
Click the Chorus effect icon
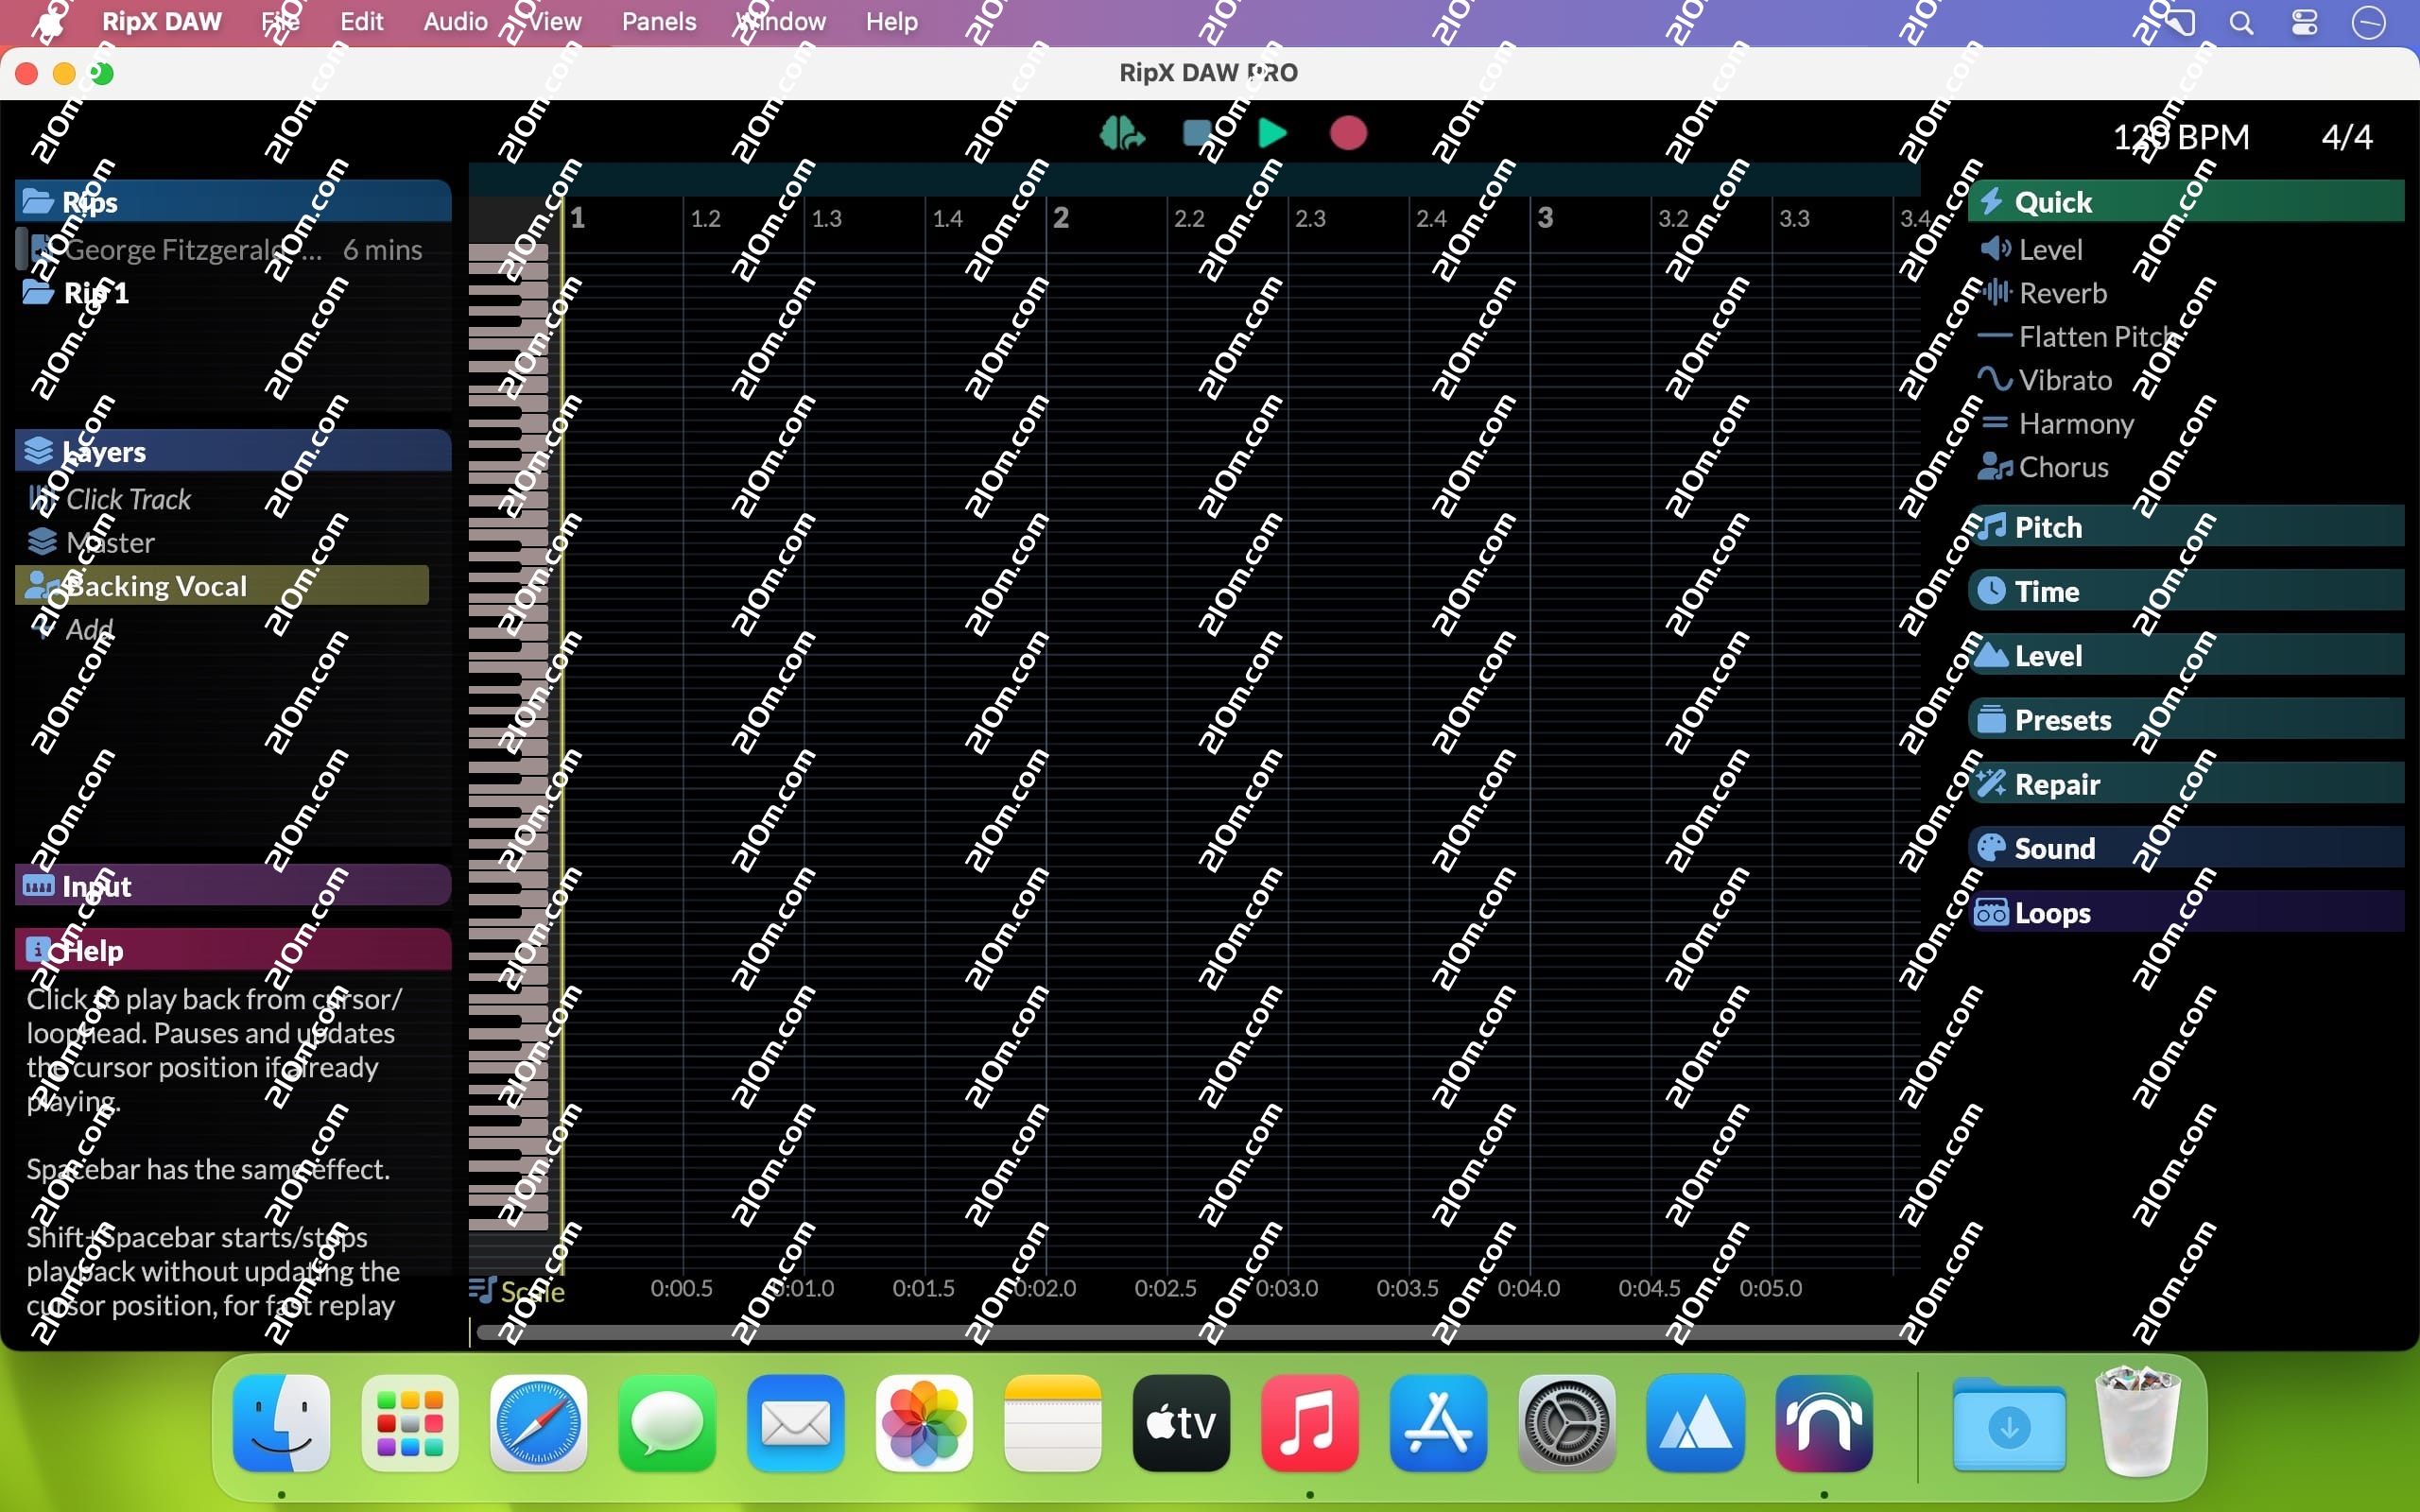click(x=1996, y=467)
